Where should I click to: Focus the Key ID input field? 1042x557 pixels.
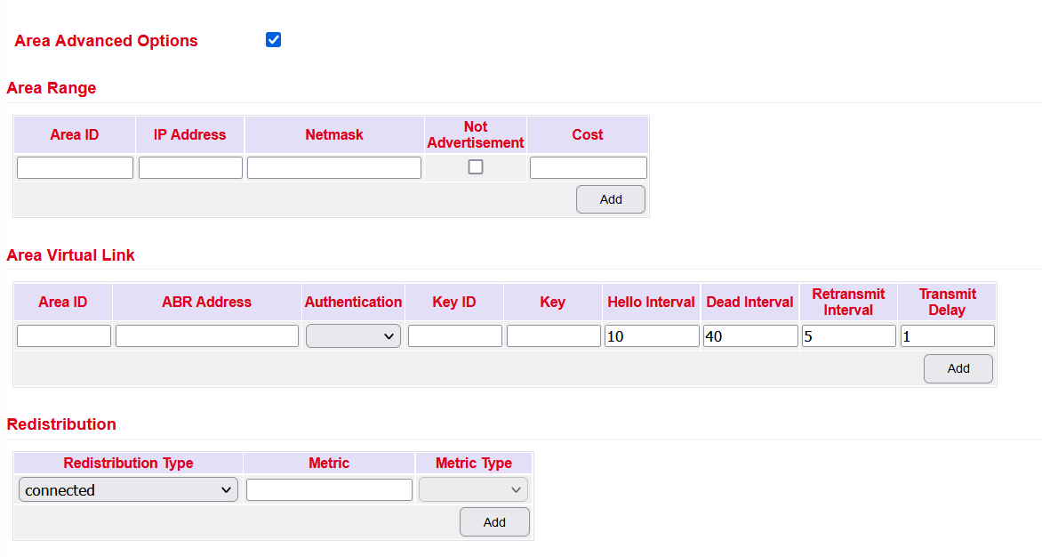[x=455, y=335]
